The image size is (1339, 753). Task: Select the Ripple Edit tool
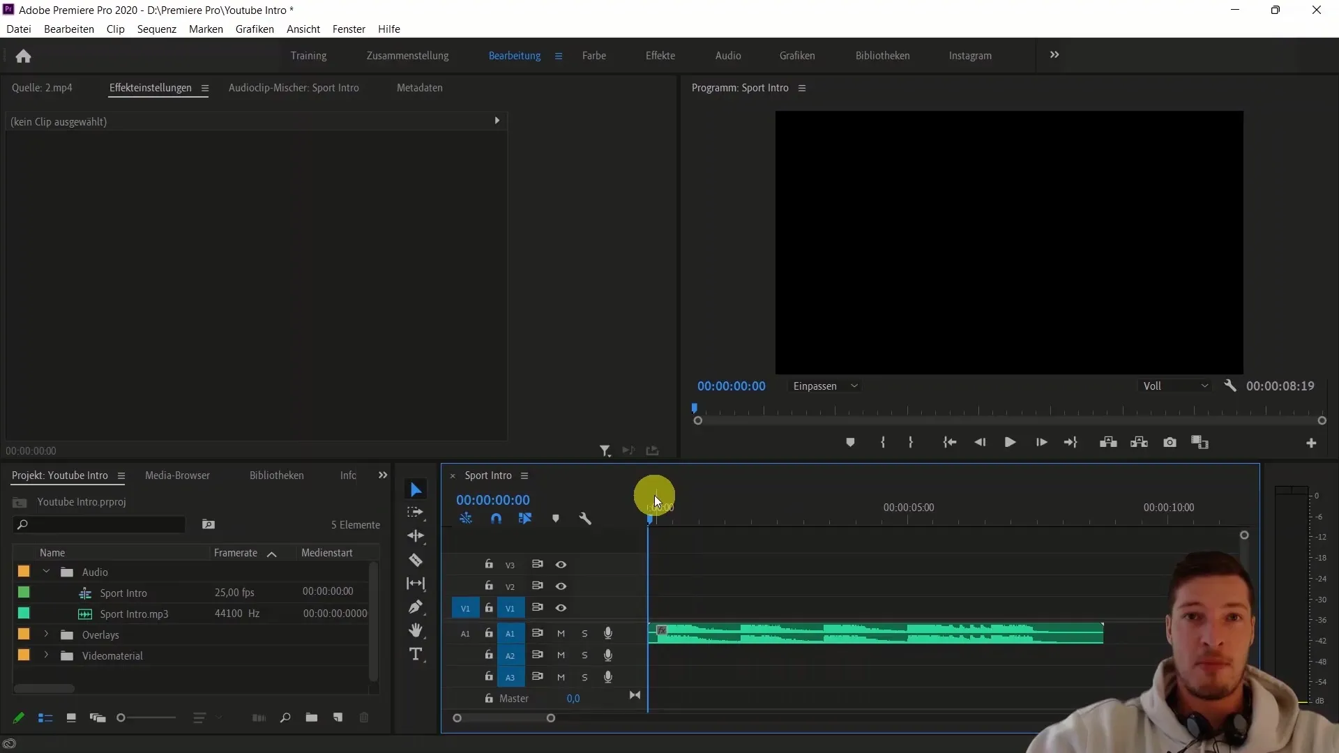point(416,536)
